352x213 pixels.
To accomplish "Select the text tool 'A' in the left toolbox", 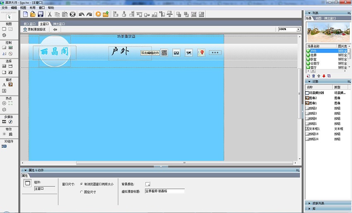I will 4,85.
